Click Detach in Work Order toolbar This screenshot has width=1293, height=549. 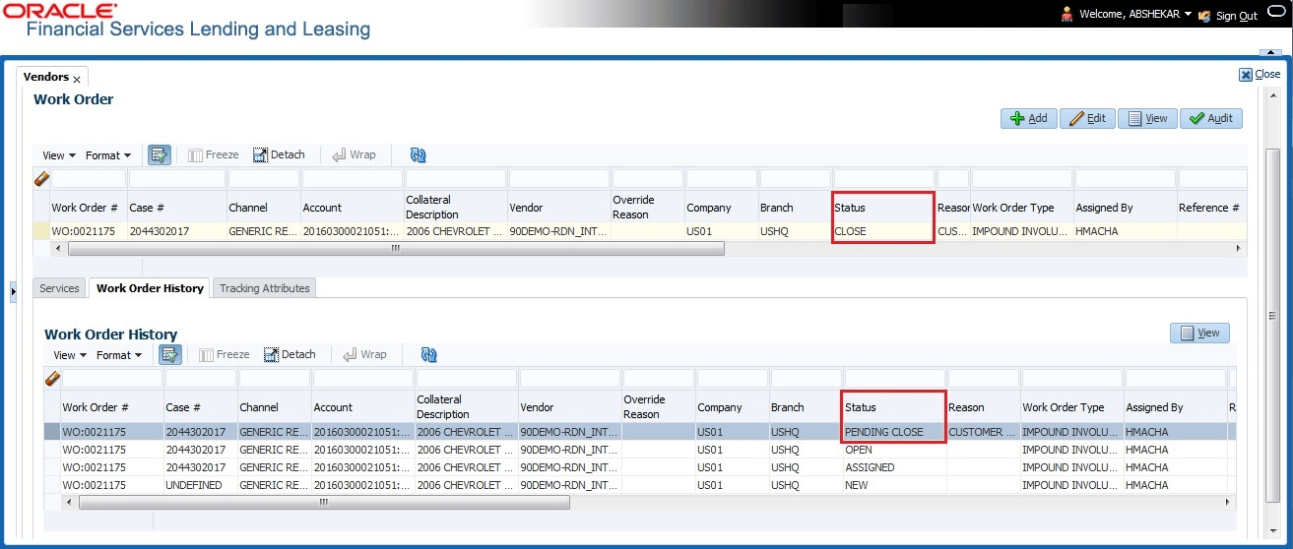(279, 154)
